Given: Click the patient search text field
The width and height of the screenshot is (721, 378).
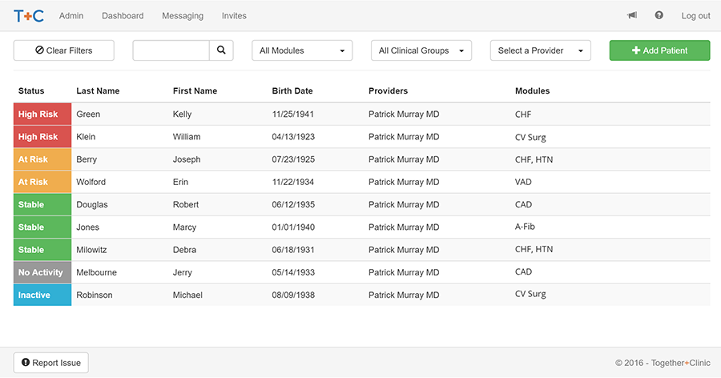Looking at the screenshot, I should click(171, 50).
